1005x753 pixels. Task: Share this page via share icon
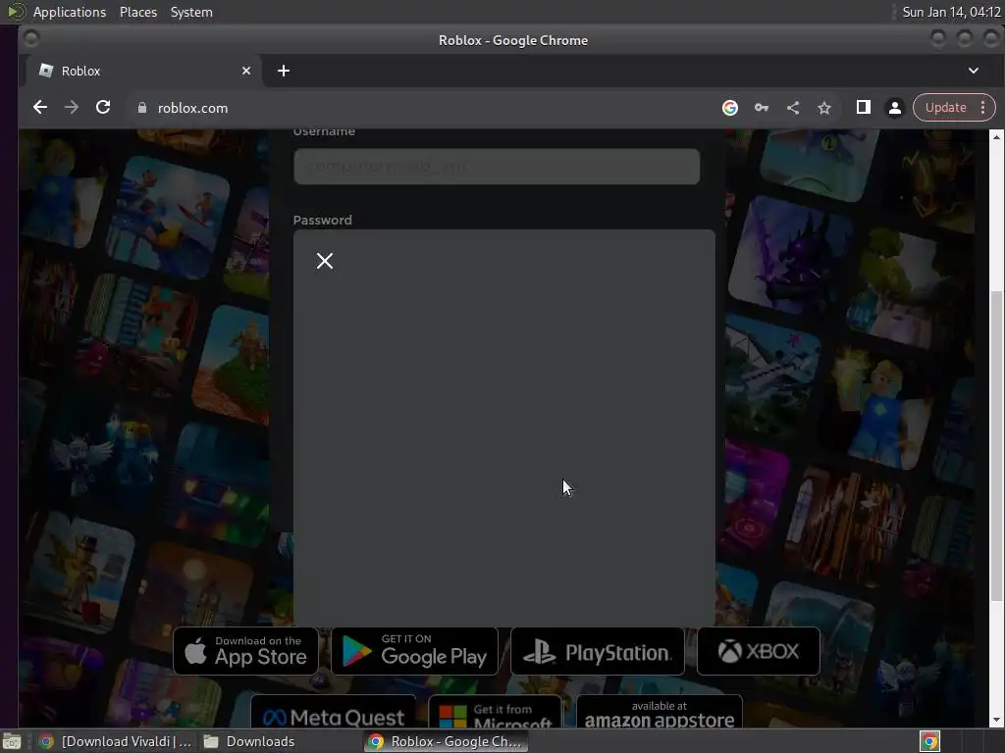(793, 108)
